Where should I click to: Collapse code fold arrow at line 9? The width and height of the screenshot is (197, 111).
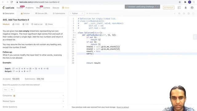75,37
